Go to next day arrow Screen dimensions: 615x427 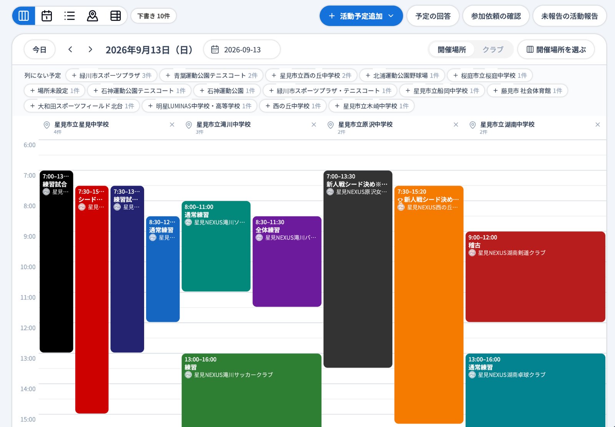click(x=90, y=49)
